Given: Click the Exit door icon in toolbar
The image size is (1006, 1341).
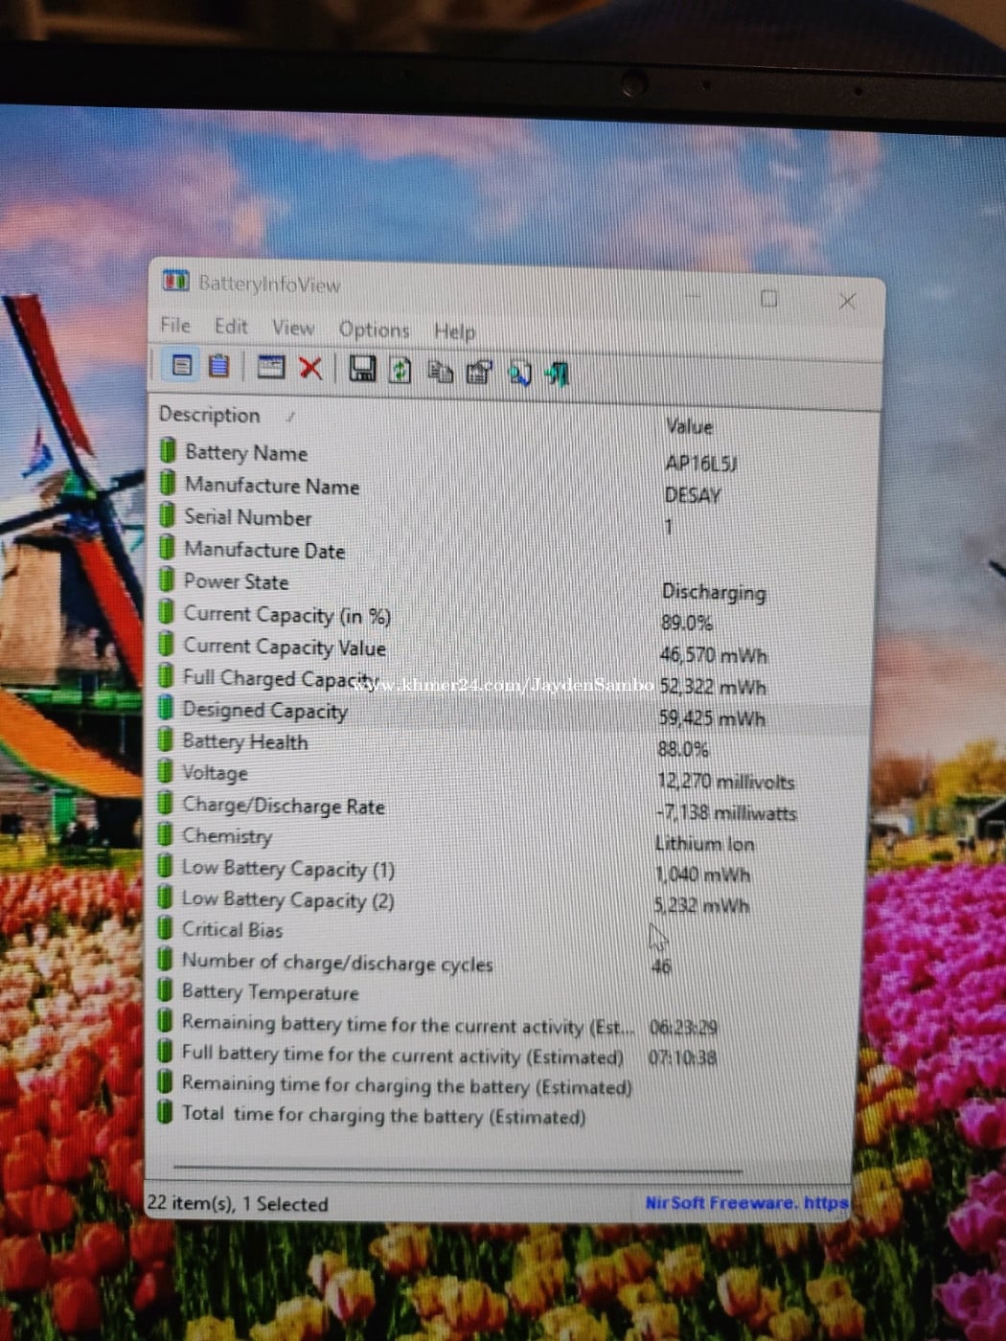Looking at the screenshot, I should click(558, 375).
